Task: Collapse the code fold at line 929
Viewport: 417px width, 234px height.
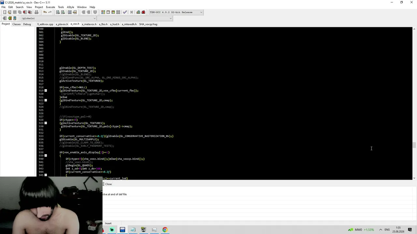Action: (x=46, y=123)
